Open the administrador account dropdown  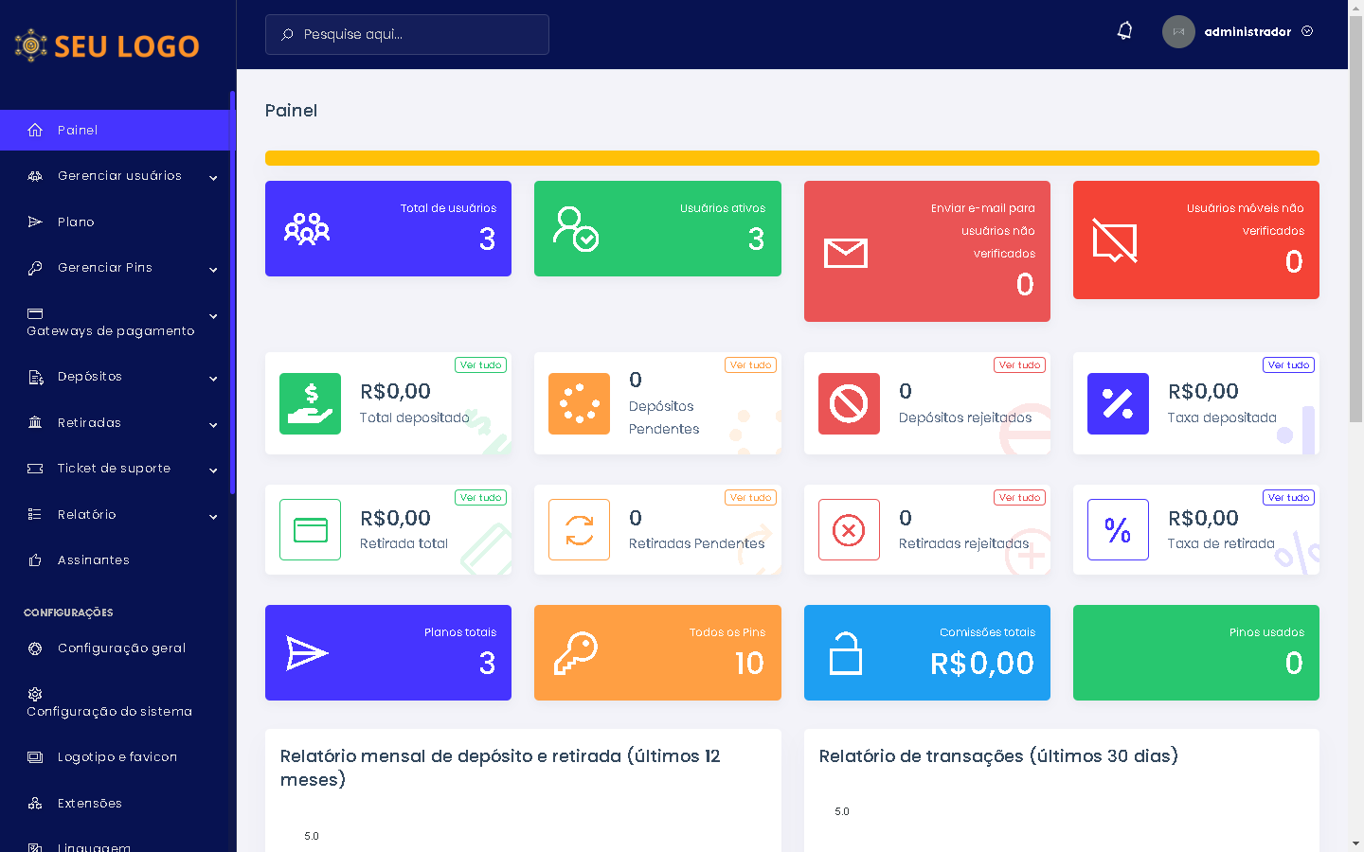point(1248,32)
